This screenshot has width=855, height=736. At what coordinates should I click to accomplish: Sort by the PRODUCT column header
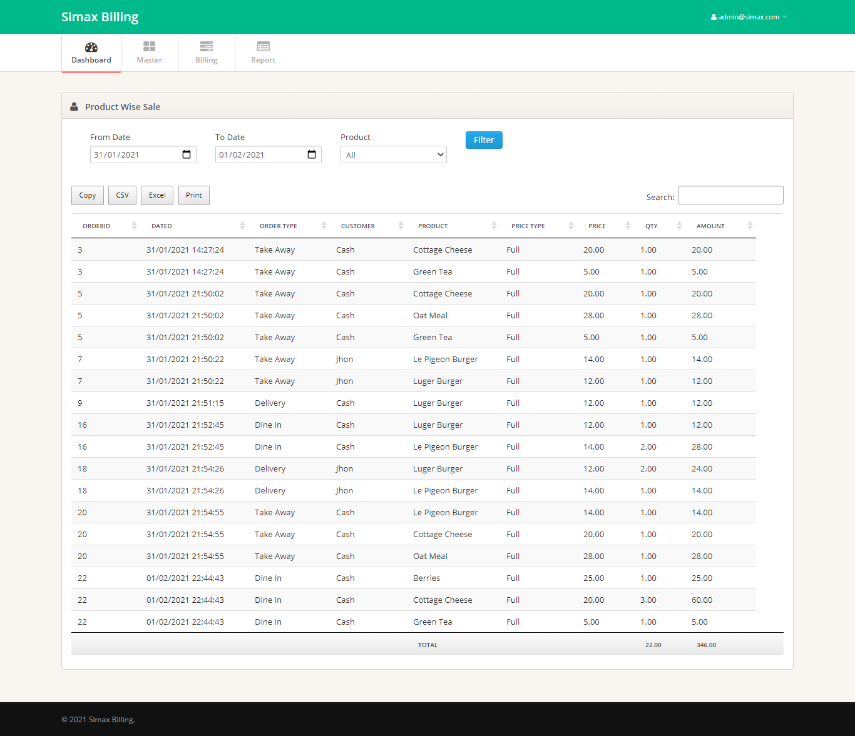(433, 226)
